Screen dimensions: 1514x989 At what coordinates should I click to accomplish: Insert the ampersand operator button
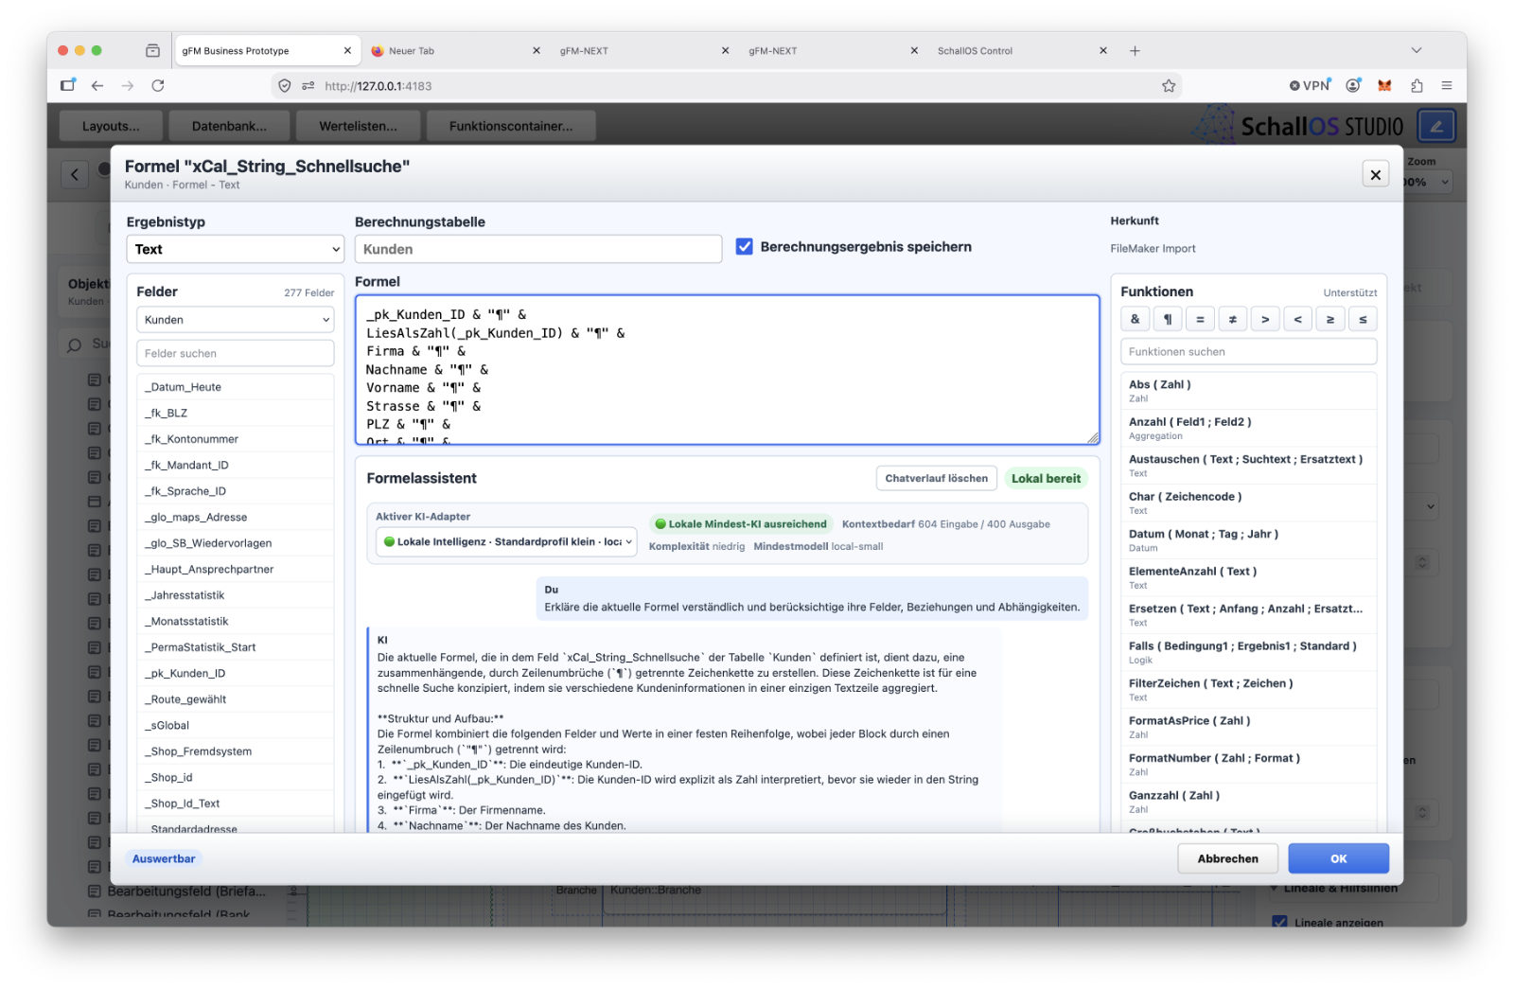pyautogui.click(x=1135, y=319)
